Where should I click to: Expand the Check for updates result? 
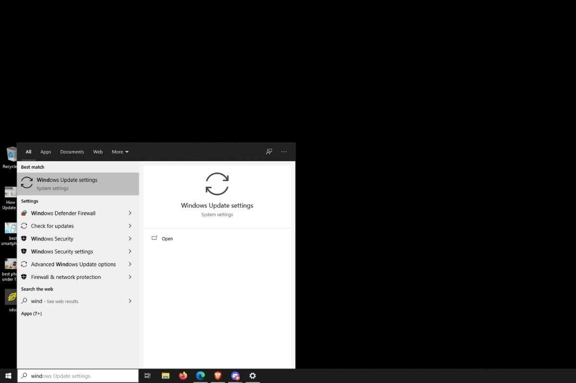tap(130, 226)
